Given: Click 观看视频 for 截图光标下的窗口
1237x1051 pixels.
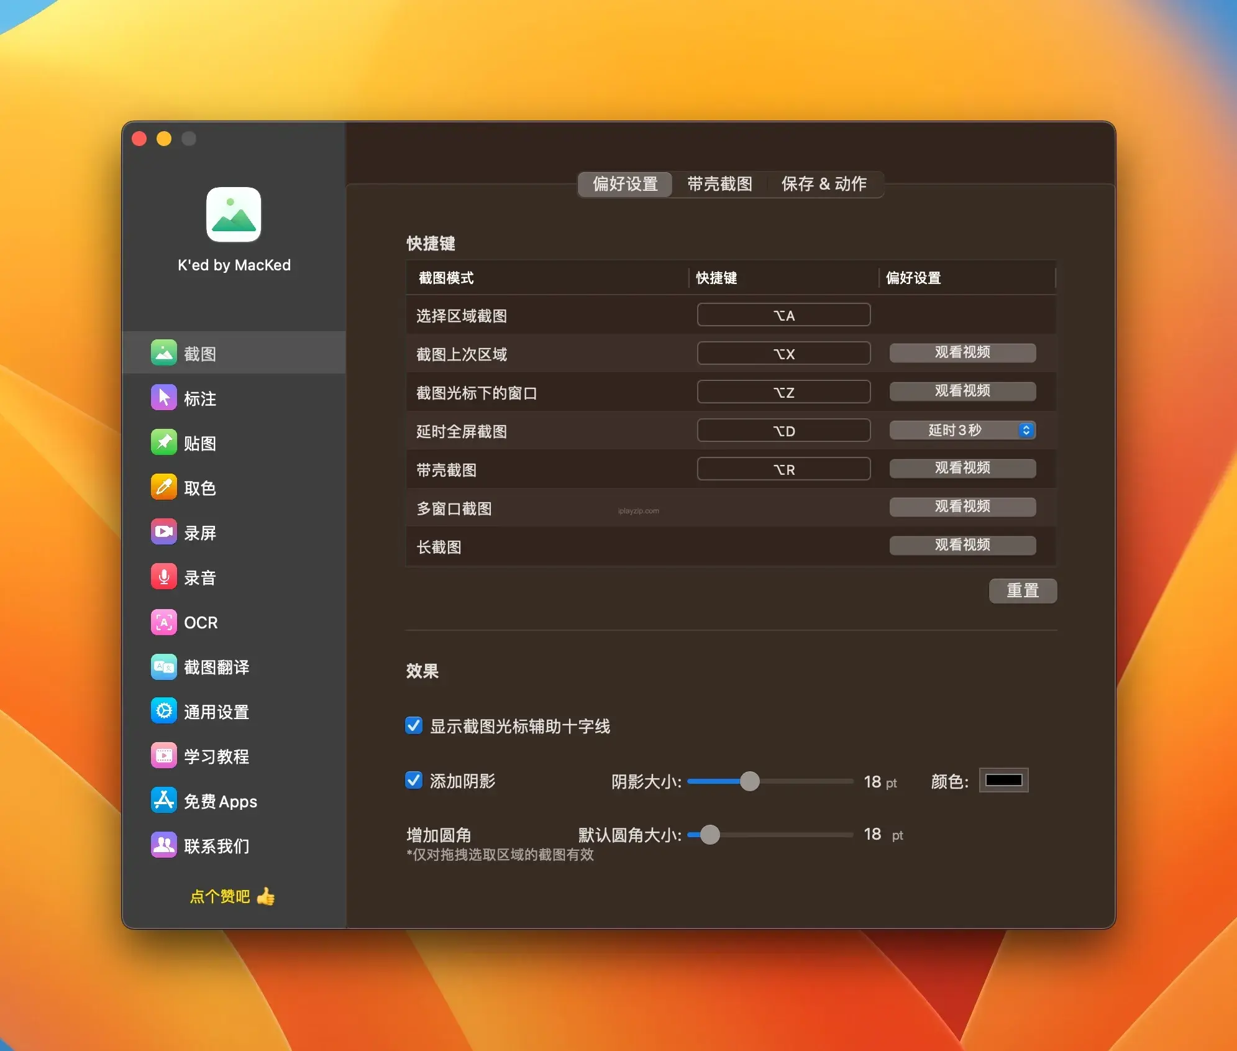Looking at the screenshot, I should pyautogui.click(x=962, y=391).
